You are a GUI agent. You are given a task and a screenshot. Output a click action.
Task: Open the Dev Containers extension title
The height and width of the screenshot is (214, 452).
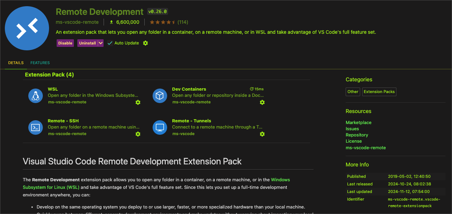pyautogui.click(x=189, y=89)
